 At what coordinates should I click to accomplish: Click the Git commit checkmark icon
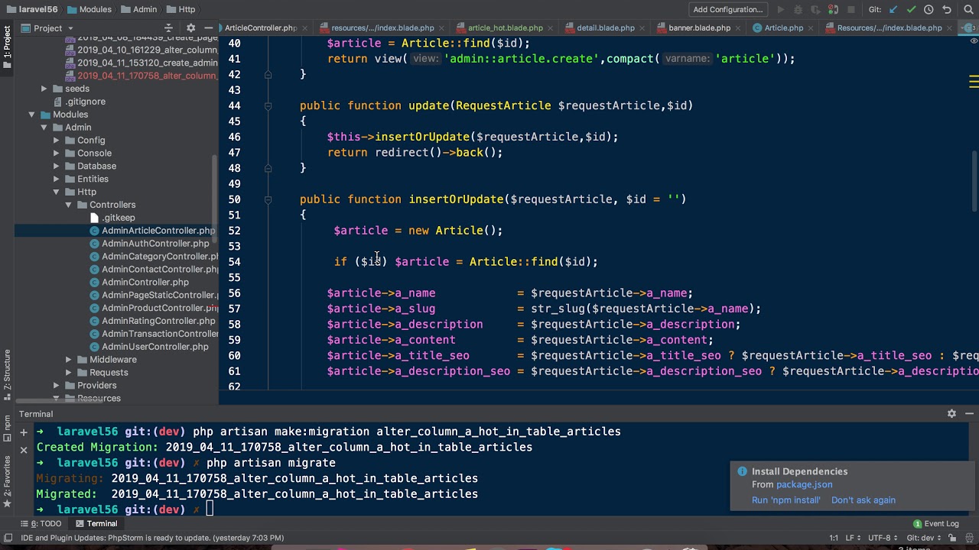(911, 10)
